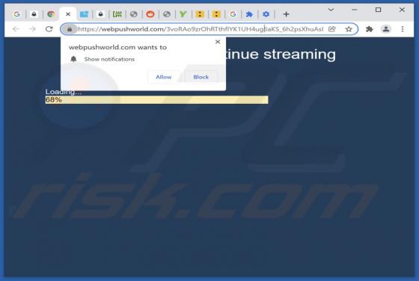Block notifications from webpushworld.com

pos(201,77)
